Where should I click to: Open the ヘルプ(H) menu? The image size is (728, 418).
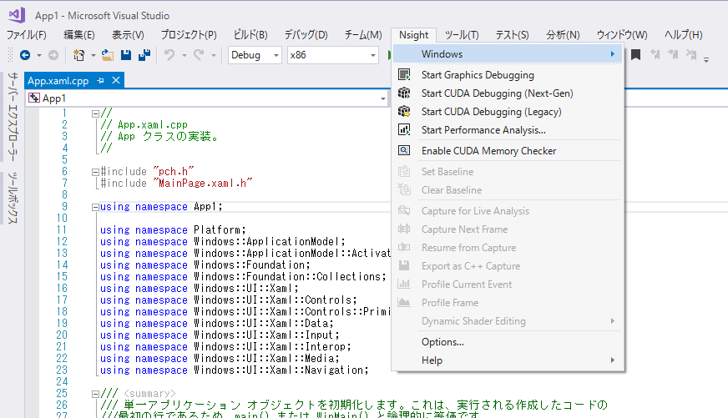(x=683, y=35)
